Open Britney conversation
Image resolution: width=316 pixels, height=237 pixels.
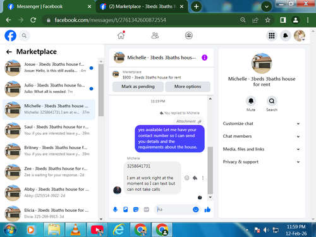coord(49,151)
